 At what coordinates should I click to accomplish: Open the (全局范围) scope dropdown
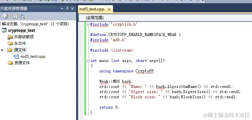point(165,18)
